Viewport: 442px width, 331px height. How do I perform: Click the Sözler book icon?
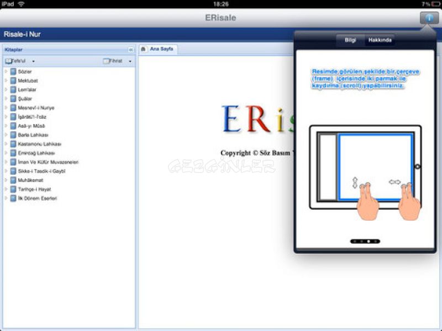pos(13,72)
